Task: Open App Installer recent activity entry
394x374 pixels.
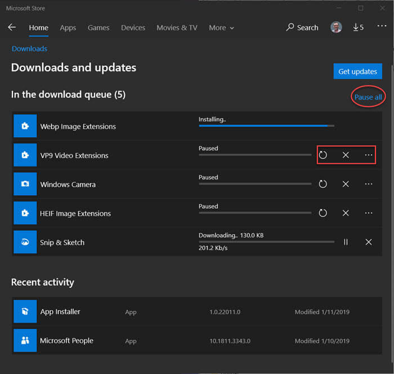Action: pos(197,312)
